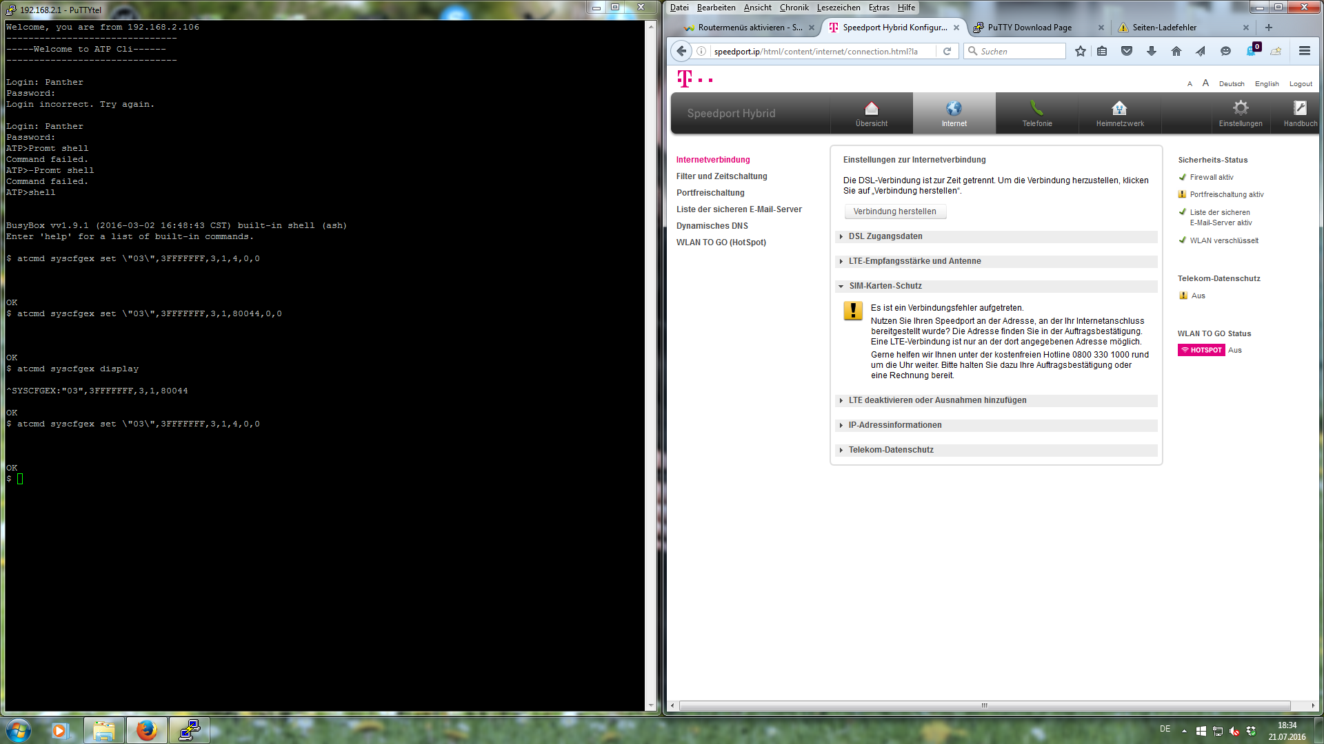Image resolution: width=1324 pixels, height=744 pixels.
Task: Open Datei menu in Firefox
Action: [679, 8]
